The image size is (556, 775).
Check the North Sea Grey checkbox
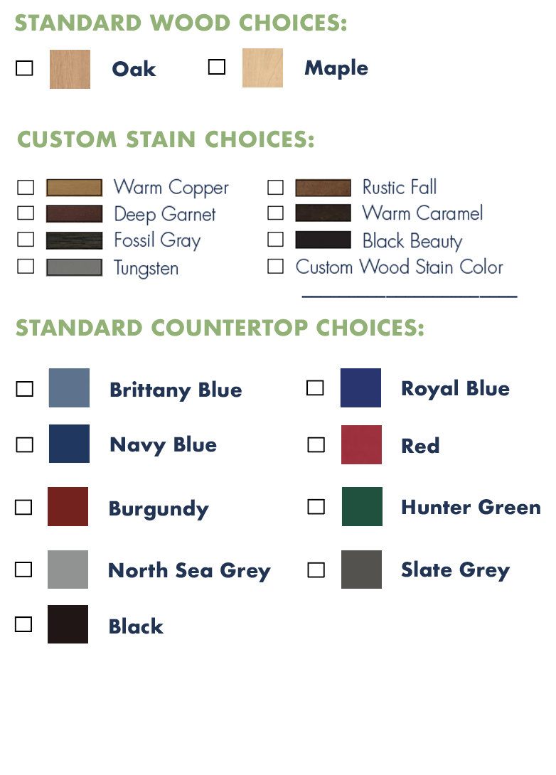point(23,570)
